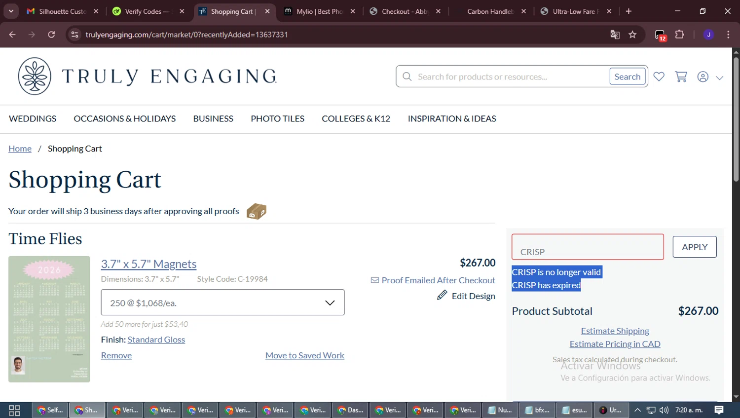Click the site info icon in address bar
740x418 pixels.
click(74, 35)
